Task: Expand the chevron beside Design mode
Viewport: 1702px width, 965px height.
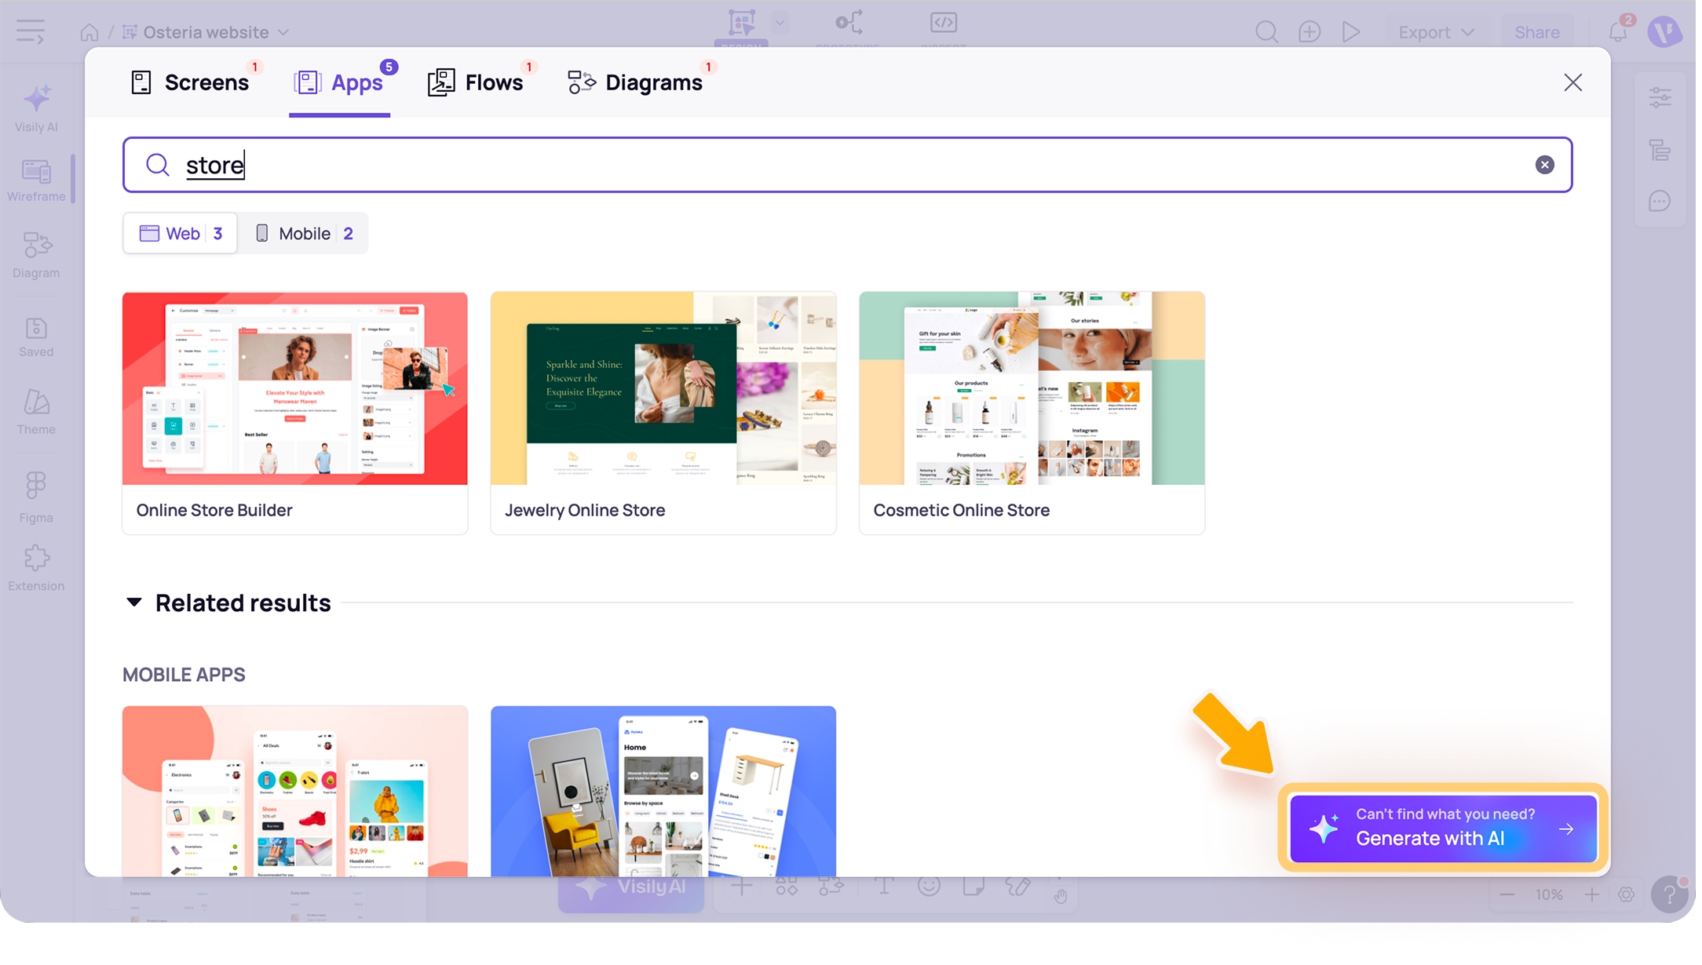Action: click(780, 23)
